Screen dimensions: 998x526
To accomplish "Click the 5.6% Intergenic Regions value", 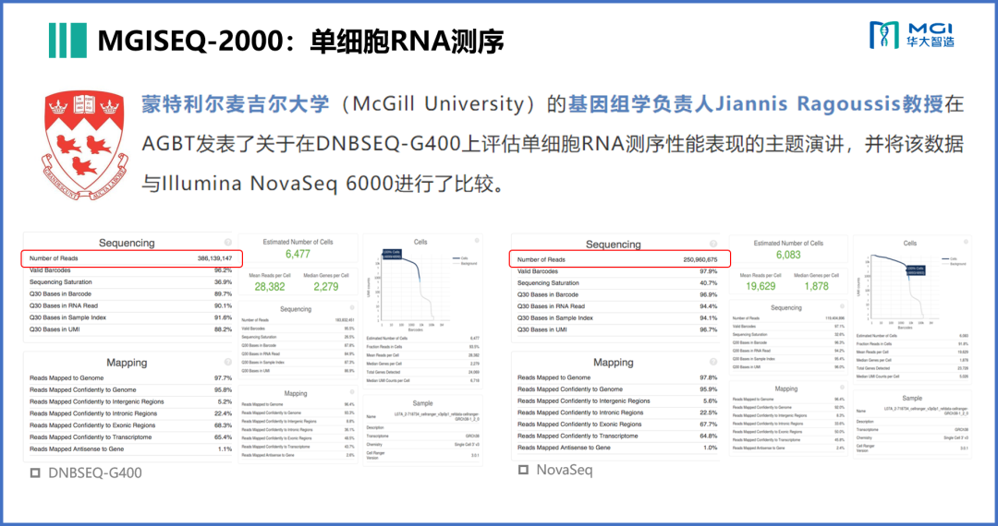I will pos(711,400).
